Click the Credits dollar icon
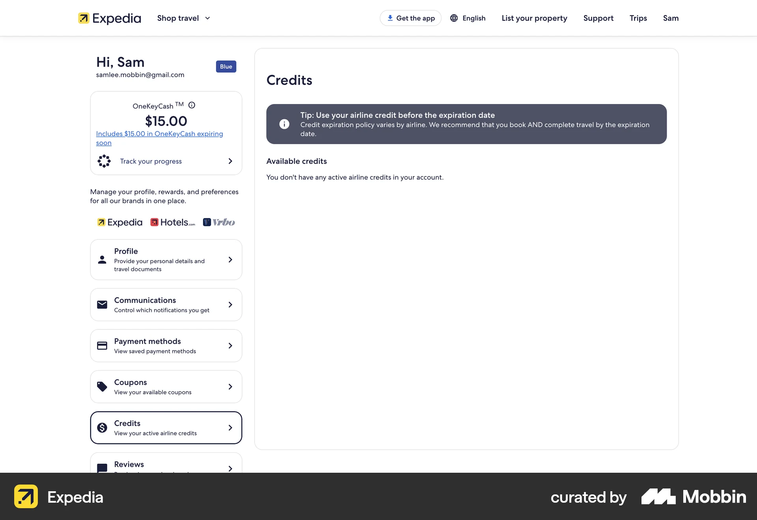The height and width of the screenshot is (520, 757). point(102,427)
